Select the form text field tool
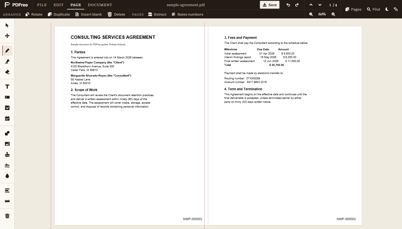This screenshot has width=402, height=229. [7, 97]
